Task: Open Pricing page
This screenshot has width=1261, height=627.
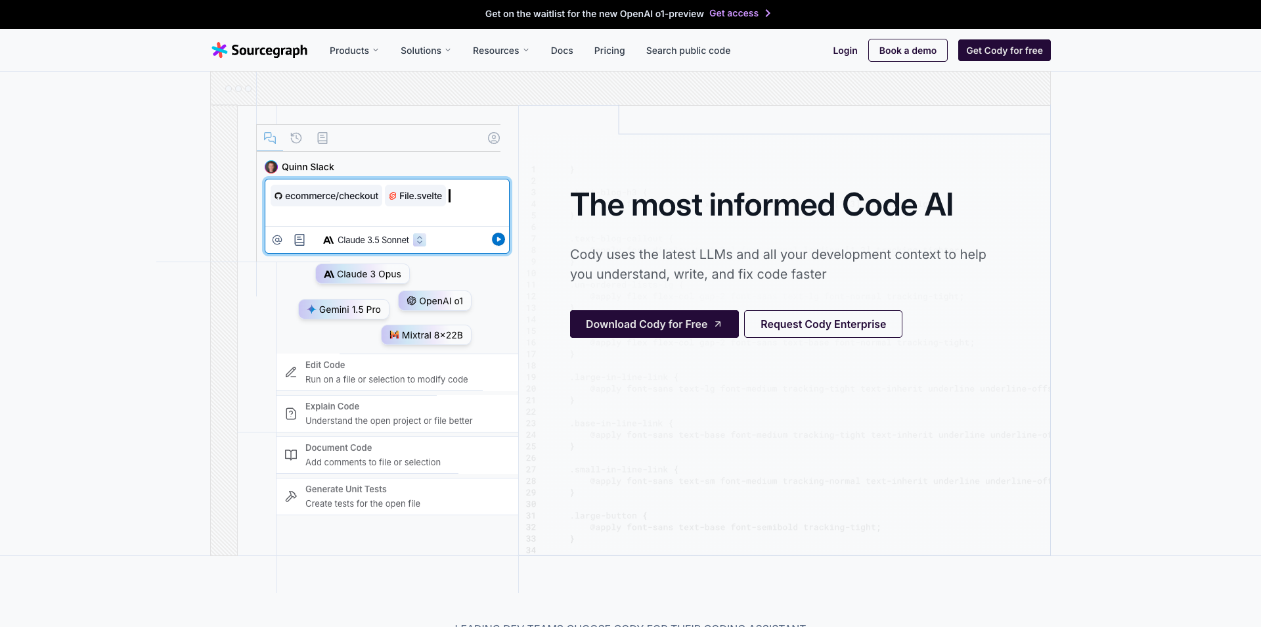Action: coord(609,51)
